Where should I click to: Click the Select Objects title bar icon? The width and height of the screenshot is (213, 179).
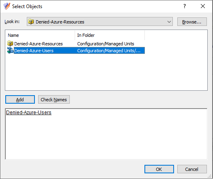click(7, 6)
